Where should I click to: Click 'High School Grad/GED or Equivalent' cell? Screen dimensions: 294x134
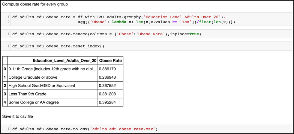52,86
